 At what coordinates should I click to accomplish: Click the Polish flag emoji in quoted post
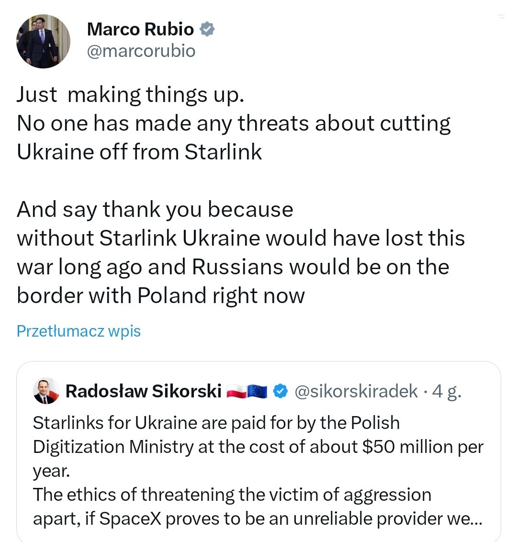[x=236, y=392]
